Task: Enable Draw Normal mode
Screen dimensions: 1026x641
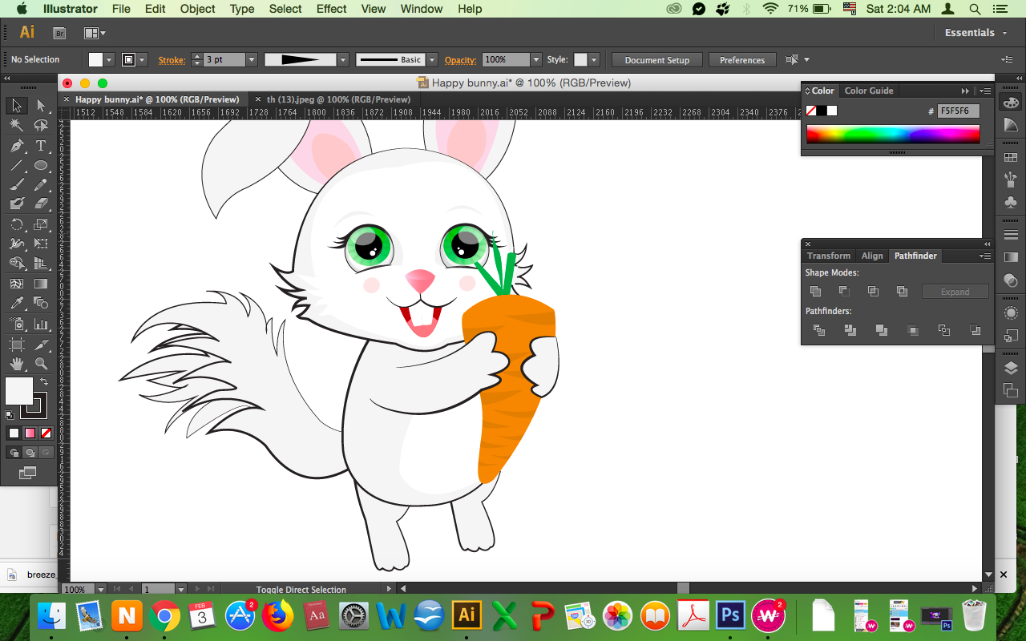Action: (x=14, y=453)
